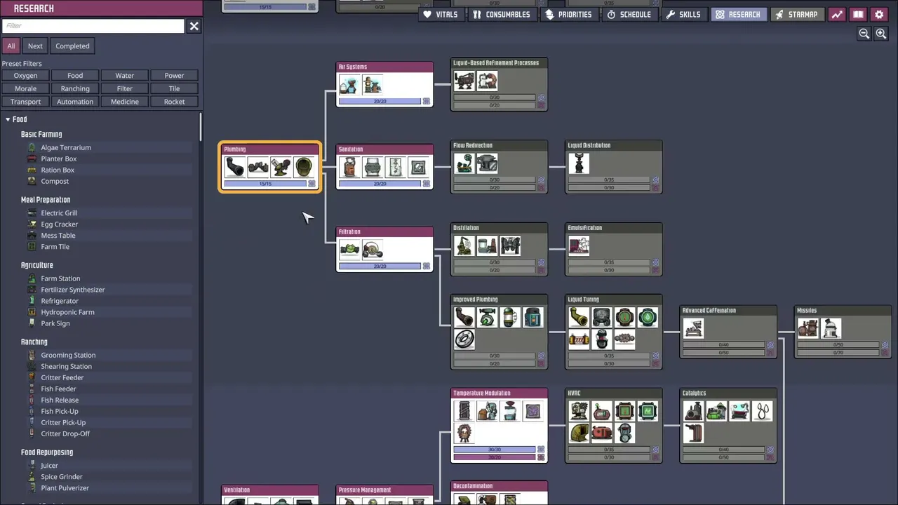Switch filter to Next research
898x505 pixels.
click(35, 46)
